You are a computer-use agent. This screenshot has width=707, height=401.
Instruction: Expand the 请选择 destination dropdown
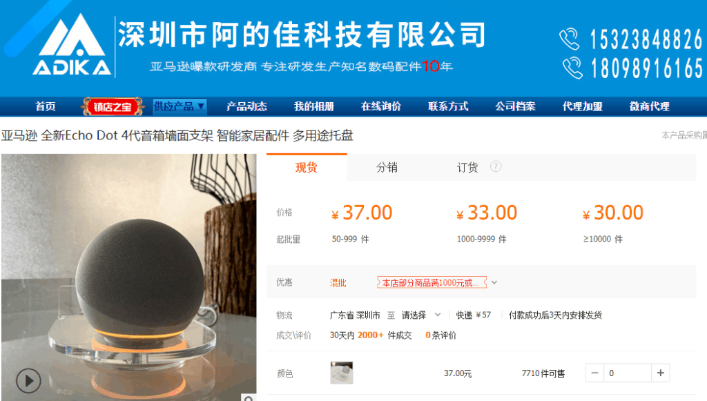(x=421, y=315)
